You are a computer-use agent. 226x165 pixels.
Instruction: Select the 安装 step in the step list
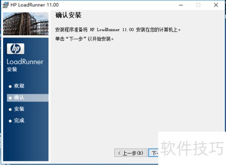[x=17, y=109]
